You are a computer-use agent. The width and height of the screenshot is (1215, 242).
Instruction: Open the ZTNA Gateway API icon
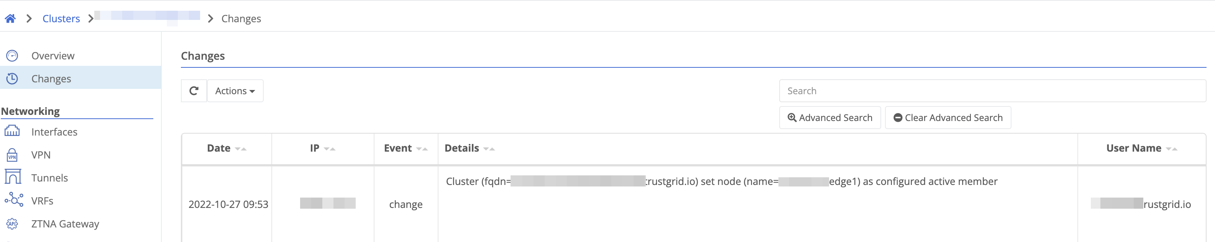coord(12,224)
